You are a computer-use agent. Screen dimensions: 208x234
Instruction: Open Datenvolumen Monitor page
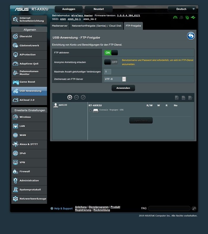29,73
